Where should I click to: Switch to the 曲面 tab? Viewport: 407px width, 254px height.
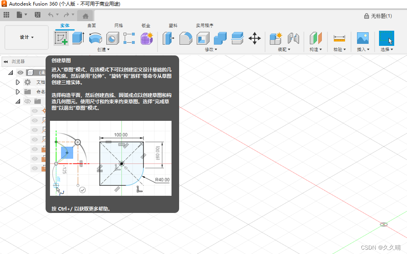coord(92,26)
